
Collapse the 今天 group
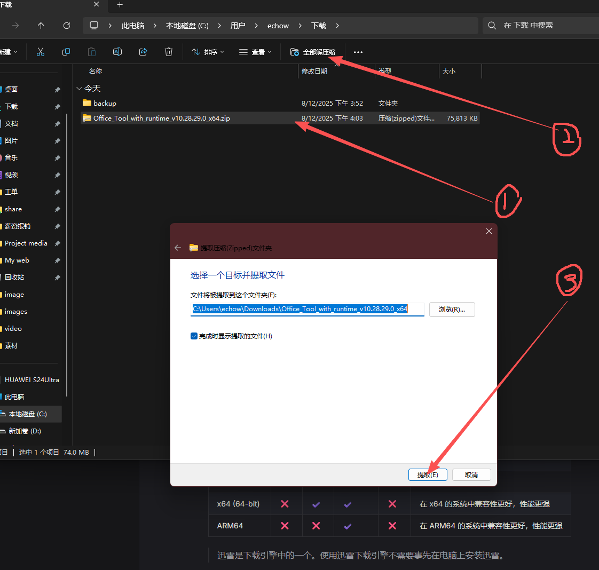pos(80,89)
